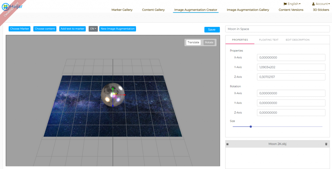The height and width of the screenshot is (169, 332).
Task: Open Content Gallery page
Action: point(153,10)
